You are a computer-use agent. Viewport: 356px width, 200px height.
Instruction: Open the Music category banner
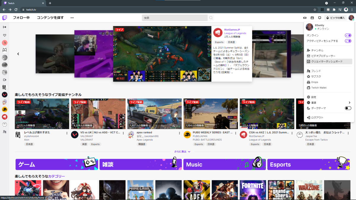pos(225,164)
